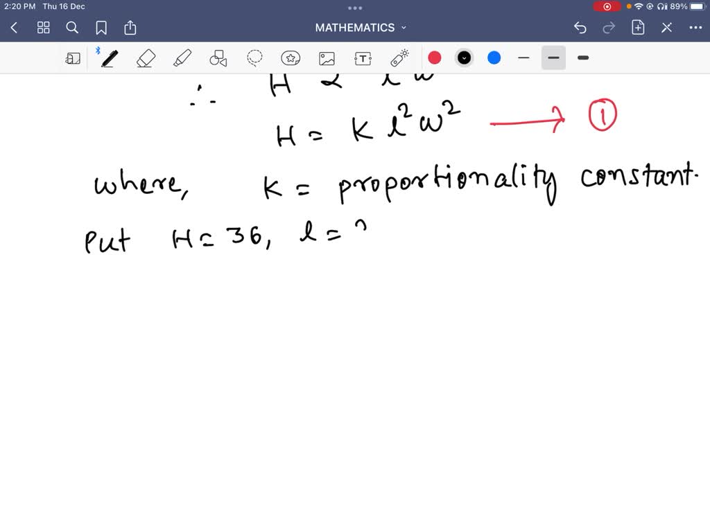Screen dimensions: 710x532
Task: Open the shapes tool
Action: 218,58
